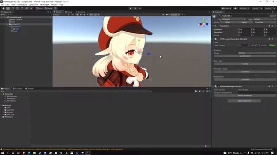Viewport: 277px width, 155px height.
Task: Collapse the Assets folder in Project
Action: tap(1, 105)
